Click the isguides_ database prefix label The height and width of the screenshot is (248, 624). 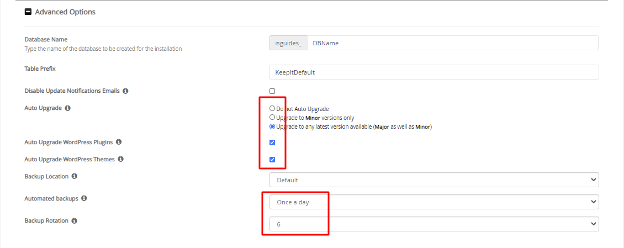pos(288,43)
